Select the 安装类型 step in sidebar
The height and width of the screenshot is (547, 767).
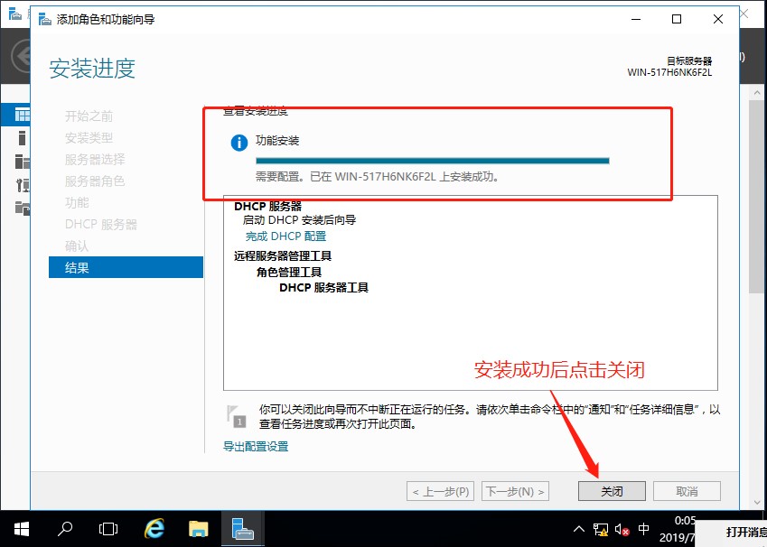89,138
